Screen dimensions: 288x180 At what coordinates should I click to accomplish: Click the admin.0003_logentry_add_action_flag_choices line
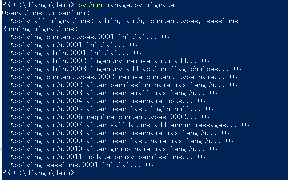point(126,69)
